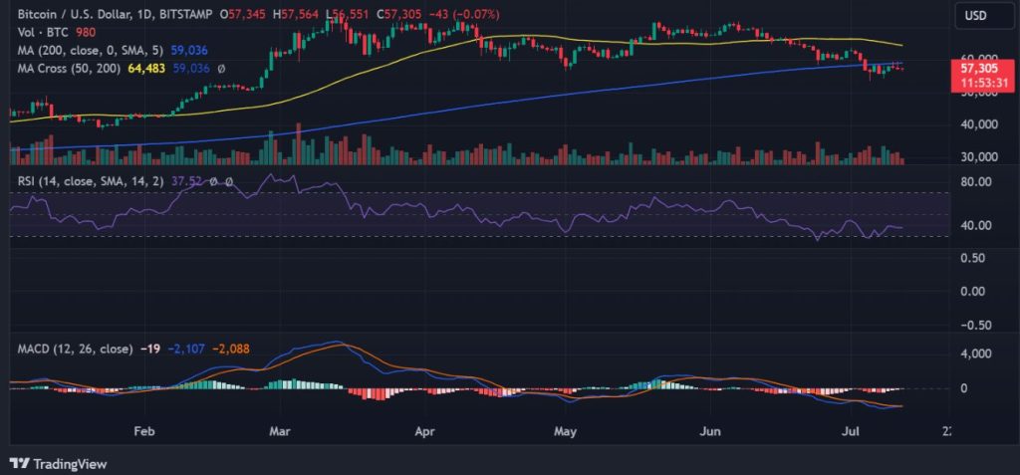Click the May label on time axis

[x=565, y=431]
